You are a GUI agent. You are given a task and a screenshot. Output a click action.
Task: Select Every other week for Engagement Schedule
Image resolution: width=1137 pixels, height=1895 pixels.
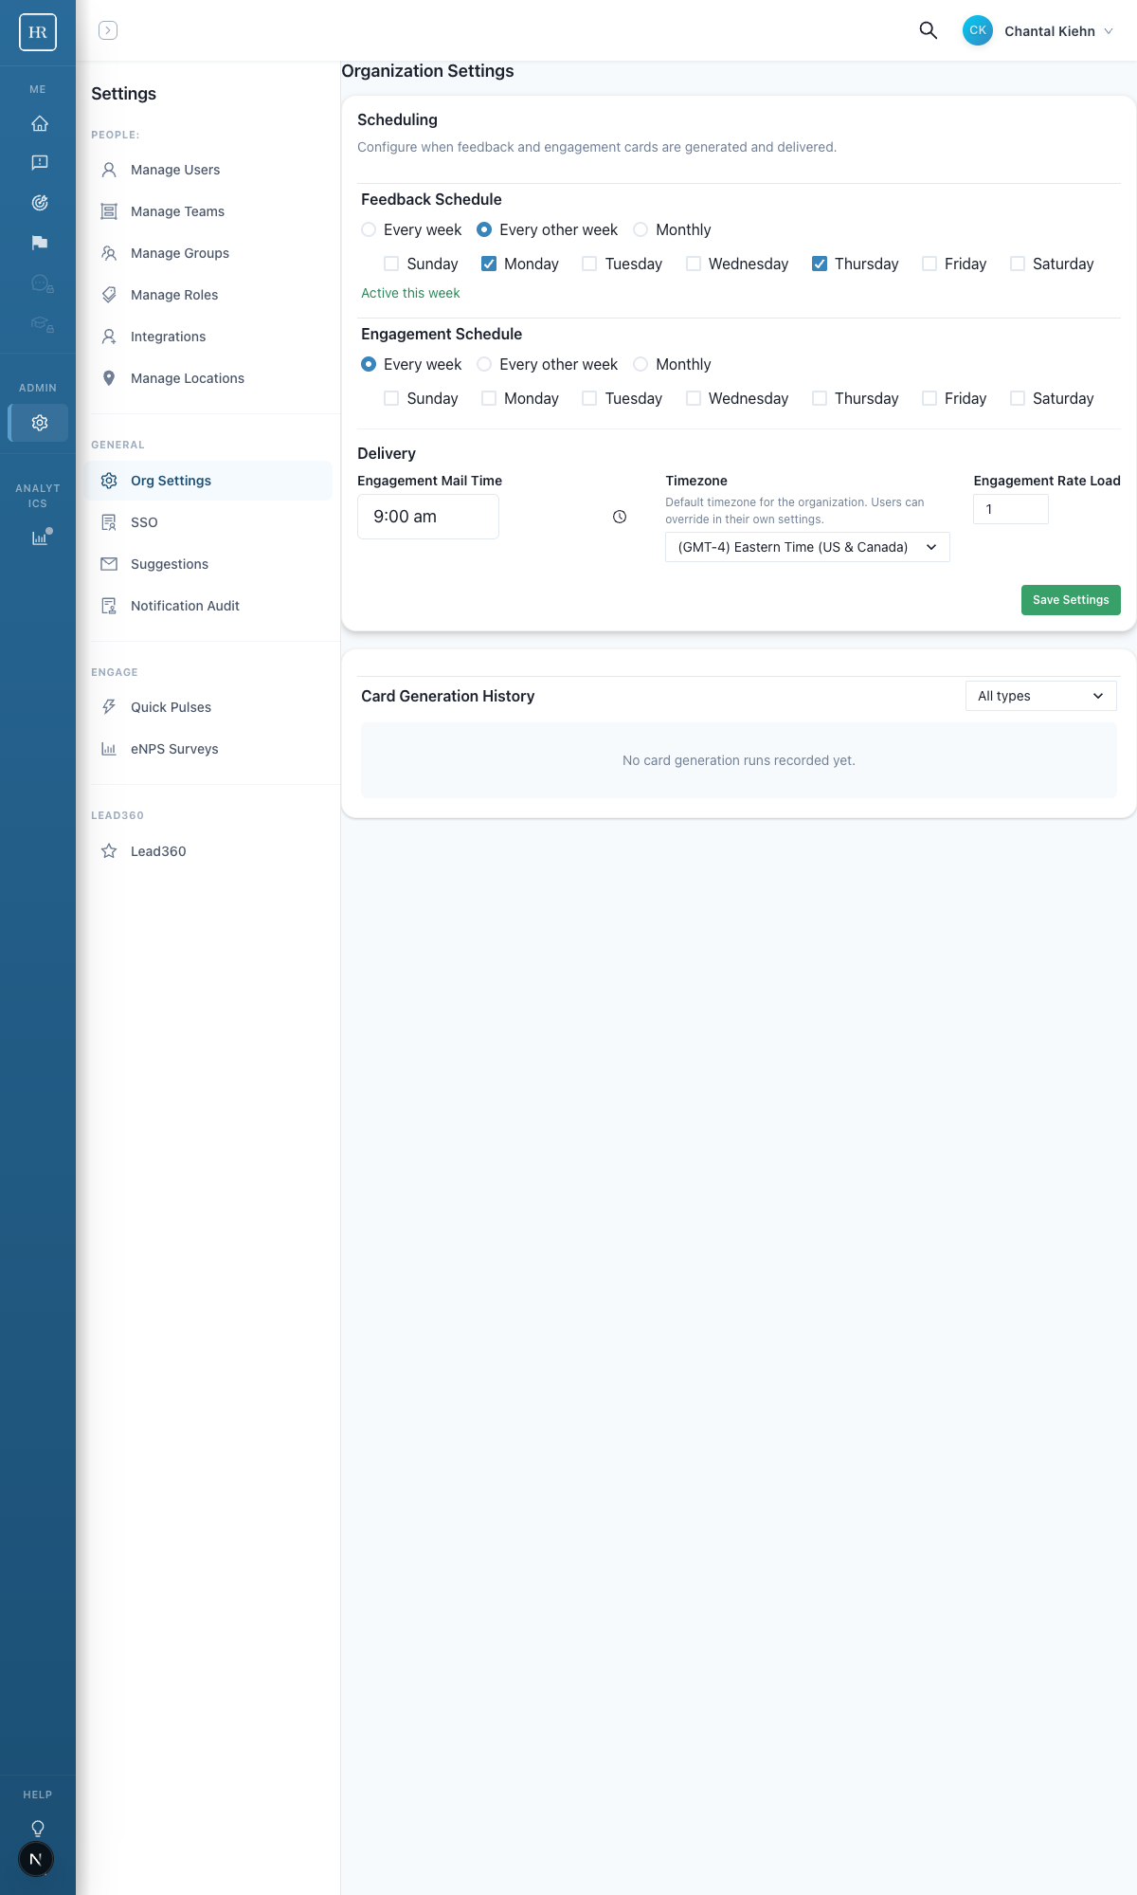[484, 364]
